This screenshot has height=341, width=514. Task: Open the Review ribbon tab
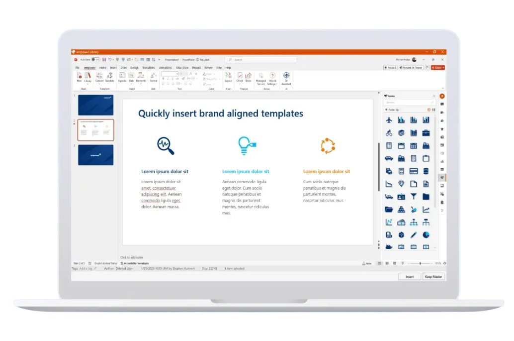208,68
